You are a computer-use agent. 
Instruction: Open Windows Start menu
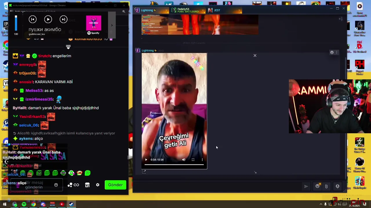point(5,204)
